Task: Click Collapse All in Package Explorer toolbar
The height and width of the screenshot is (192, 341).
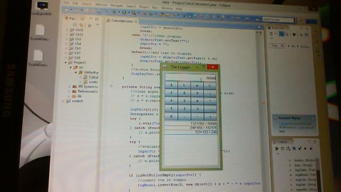Action: [75, 25]
